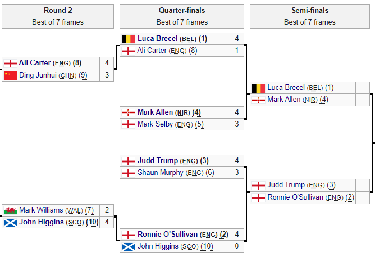The height and width of the screenshot is (257, 375).
Task: Click the England flag next to Shaun Murphy
Action: click(x=128, y=173)
